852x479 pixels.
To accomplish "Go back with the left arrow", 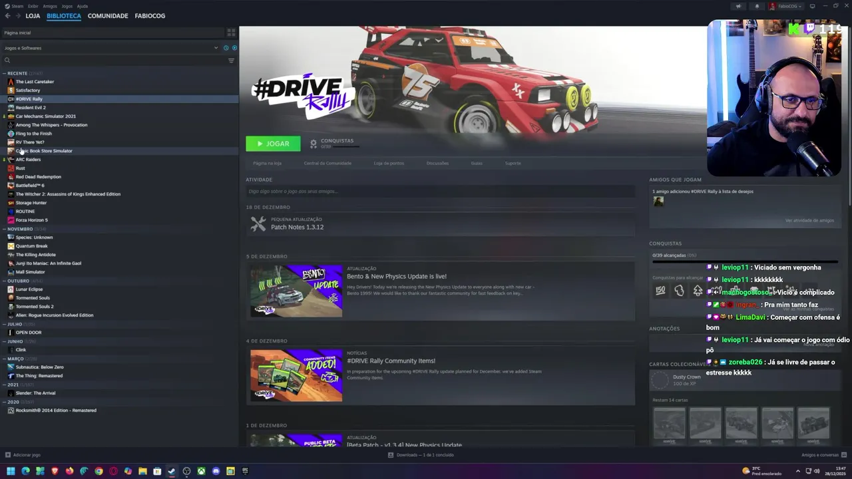I will pyautogui.click(x=7, y=15).
